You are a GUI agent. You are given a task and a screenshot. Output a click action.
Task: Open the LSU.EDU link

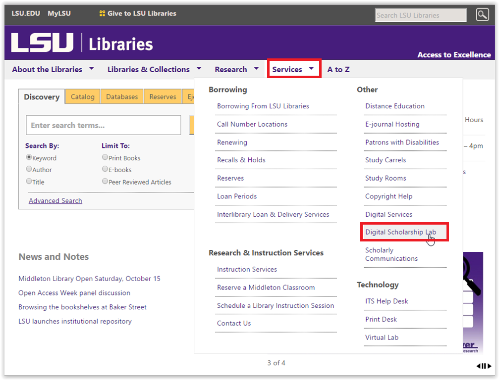pos(26,13)
